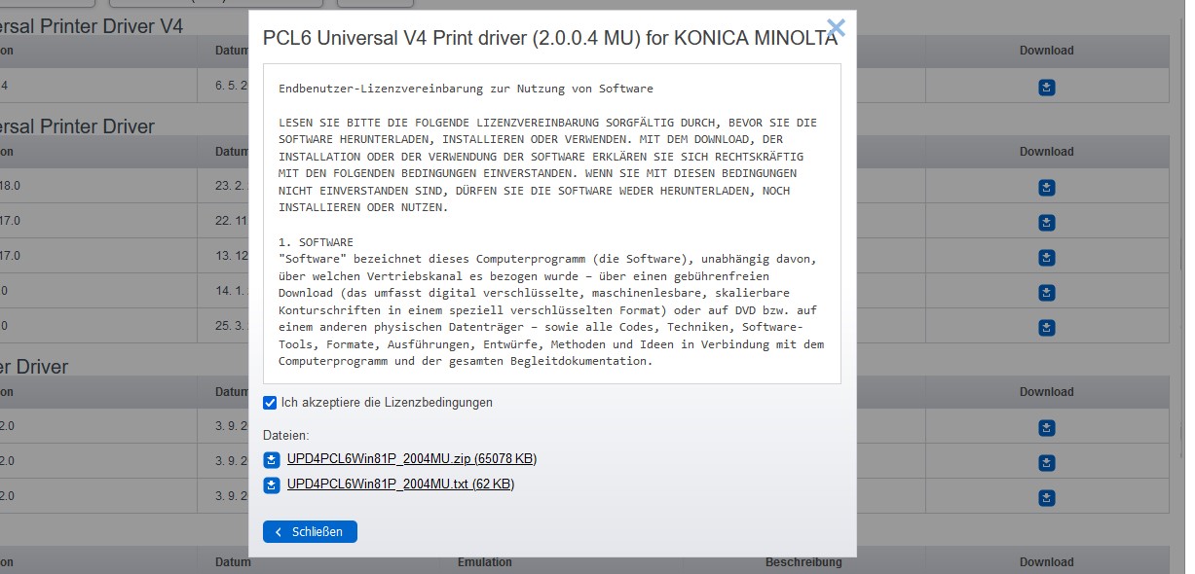
Task: Open UPD4PCL6Win81P_2004MU.txt (62 KB) link
Action: [400, 484]
